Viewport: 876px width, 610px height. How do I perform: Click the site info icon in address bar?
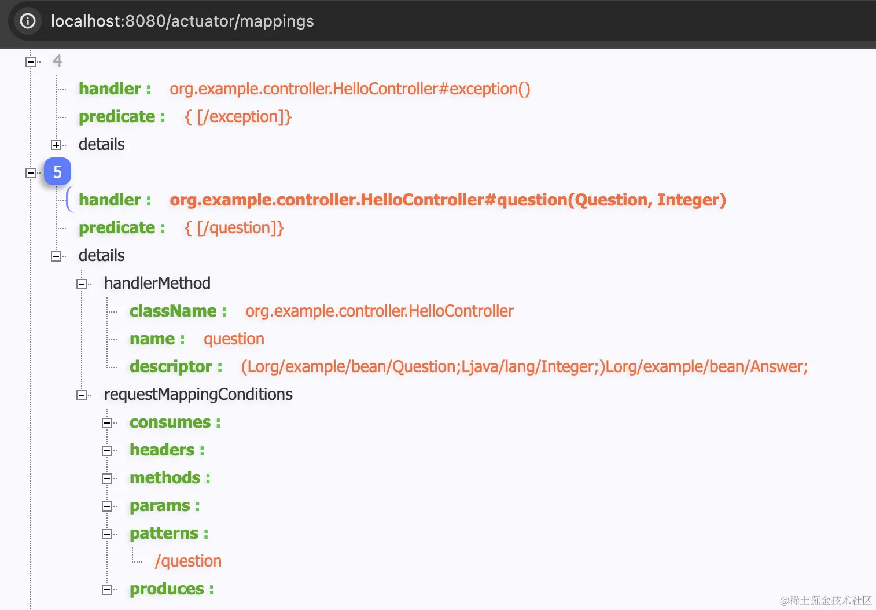tap(28, 21)
